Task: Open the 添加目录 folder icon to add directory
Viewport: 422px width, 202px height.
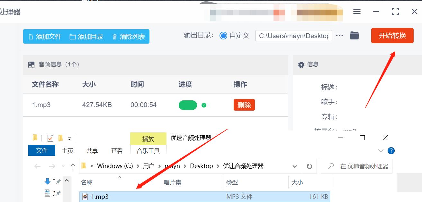Action: (x=72, y=37)
